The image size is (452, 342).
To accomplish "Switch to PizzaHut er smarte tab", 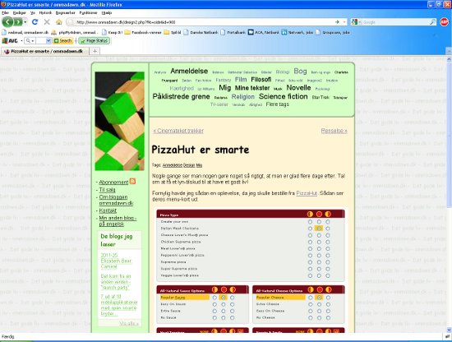I will 44,51.
